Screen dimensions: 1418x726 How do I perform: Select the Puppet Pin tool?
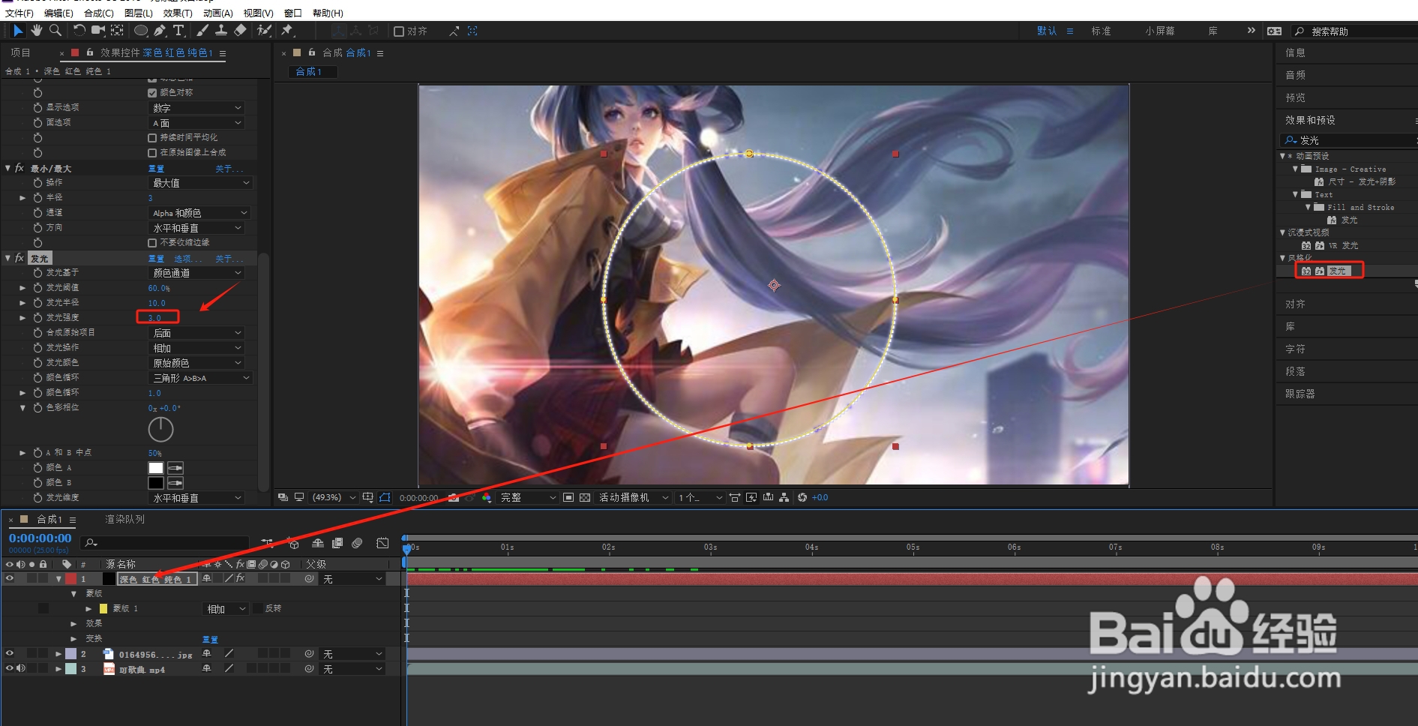(287, 30)
